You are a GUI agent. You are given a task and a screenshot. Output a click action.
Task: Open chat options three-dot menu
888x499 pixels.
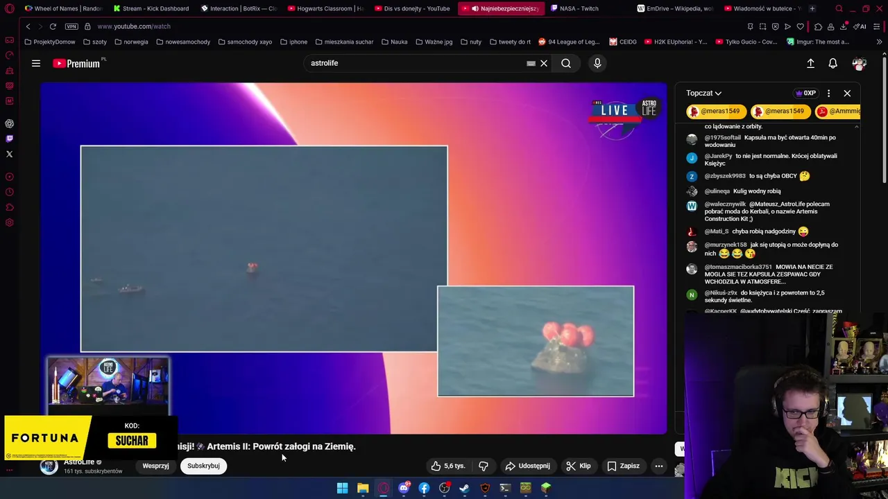(x=828, y=93)
